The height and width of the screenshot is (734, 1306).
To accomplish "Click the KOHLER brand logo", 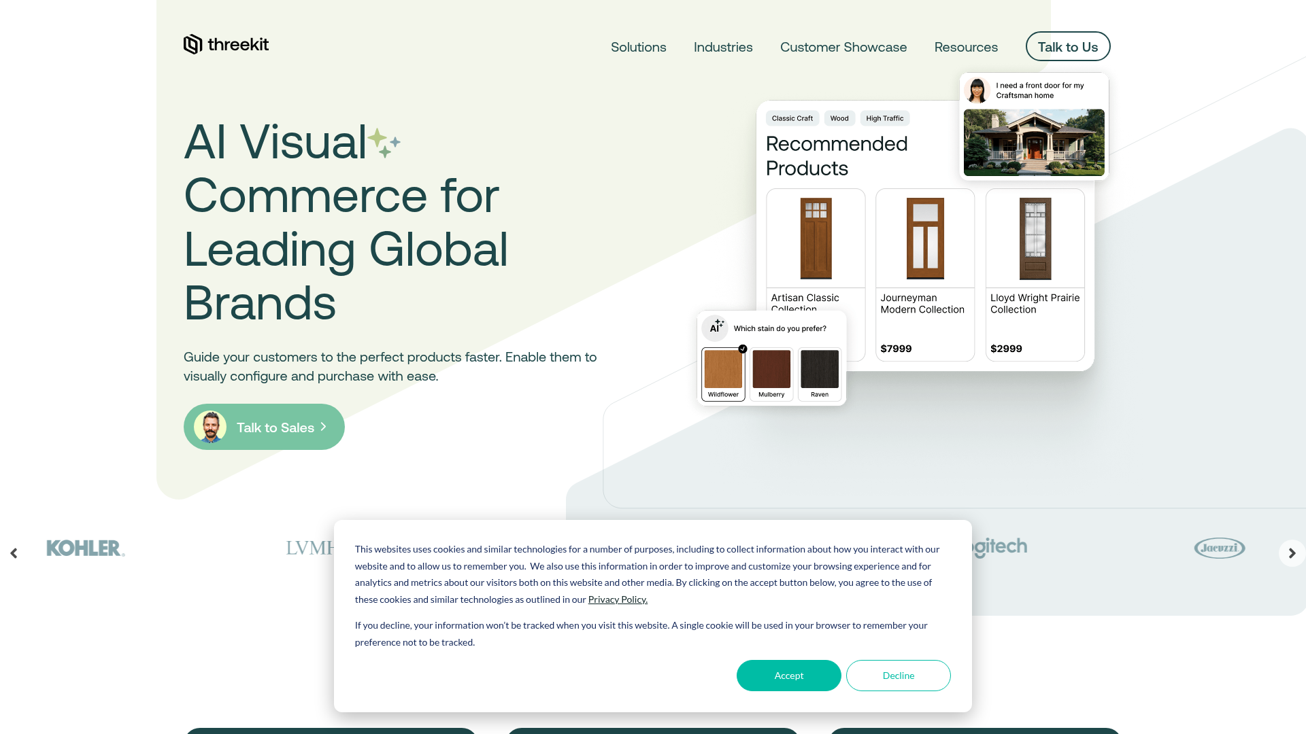I will pos(85,548).
